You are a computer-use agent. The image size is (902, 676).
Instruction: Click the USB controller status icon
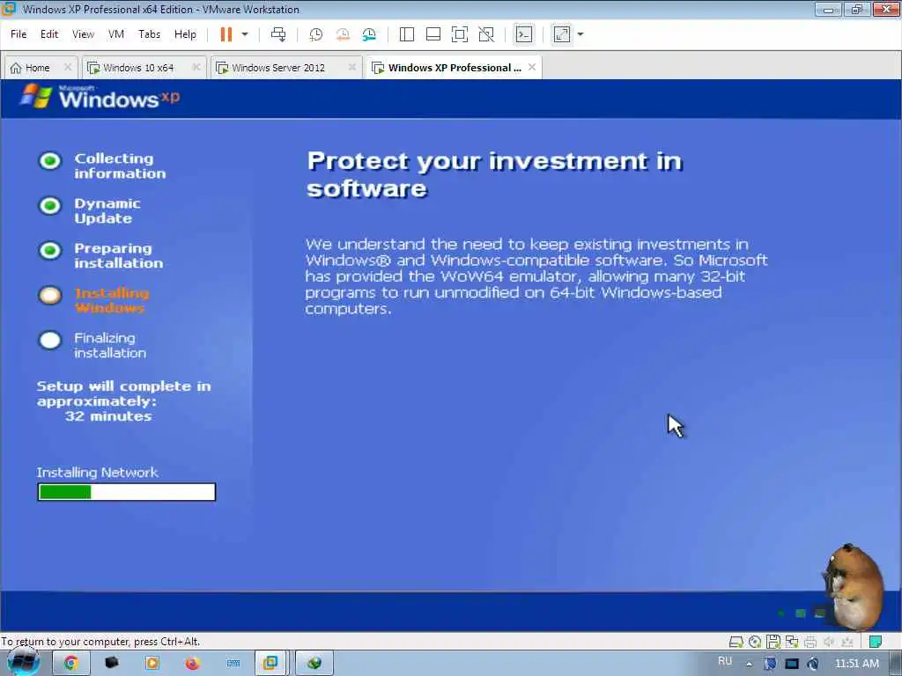847,642
